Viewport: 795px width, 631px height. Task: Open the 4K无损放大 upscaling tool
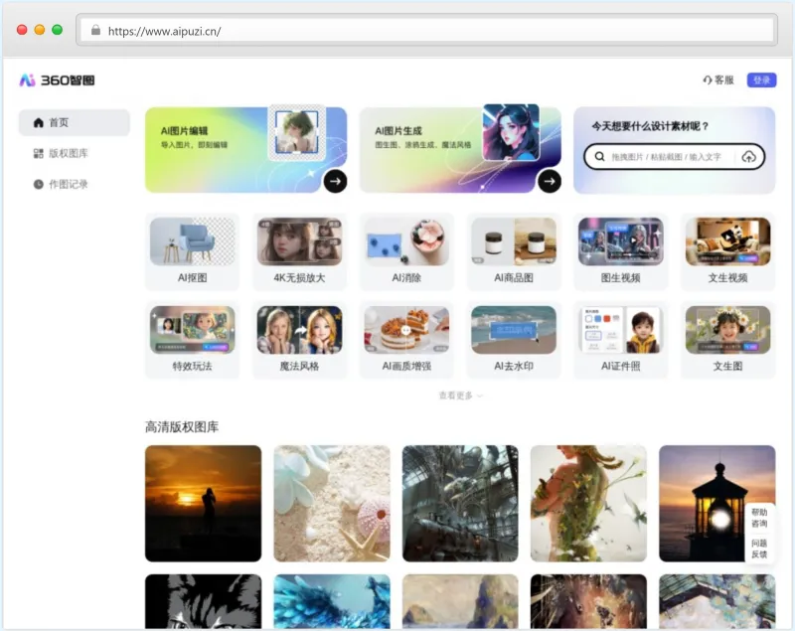[299, 250]
